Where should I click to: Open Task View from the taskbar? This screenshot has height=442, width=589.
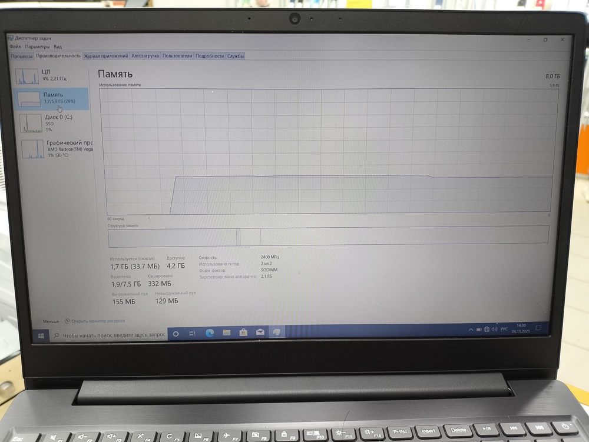[192, 334]
